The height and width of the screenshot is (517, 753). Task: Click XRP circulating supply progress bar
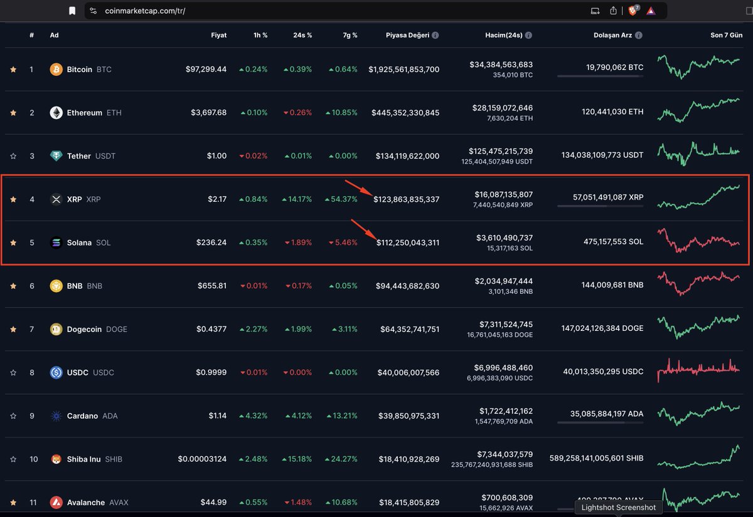point(600,207)
